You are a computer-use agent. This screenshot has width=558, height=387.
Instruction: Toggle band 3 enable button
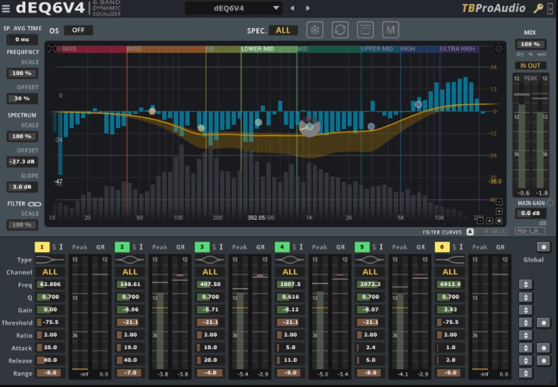click(202, 247)
